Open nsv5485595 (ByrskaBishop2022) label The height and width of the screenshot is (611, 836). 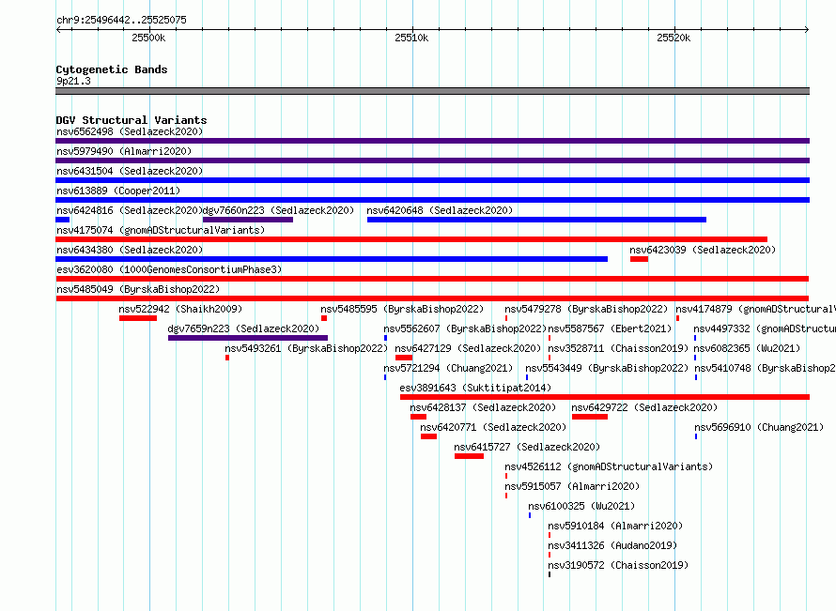coord(402,309)
